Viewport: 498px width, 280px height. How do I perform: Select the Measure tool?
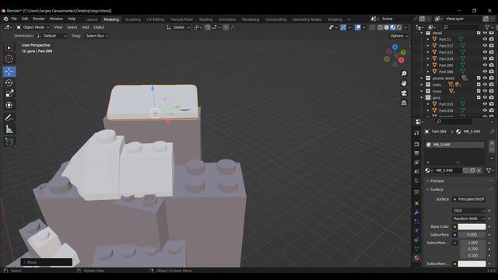click(x=9, y=129)
